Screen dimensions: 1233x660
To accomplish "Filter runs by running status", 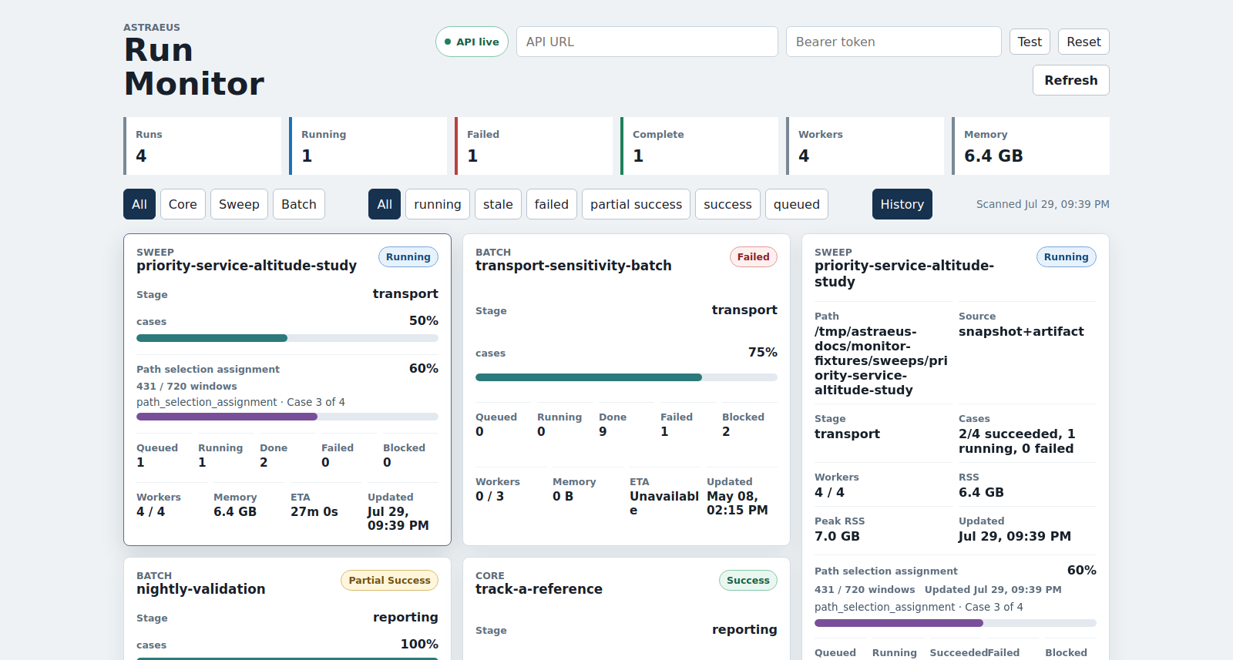I will [438, 204].
